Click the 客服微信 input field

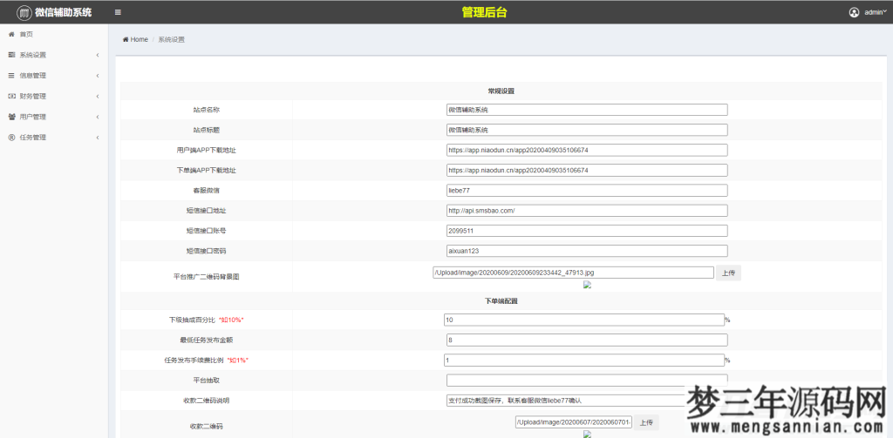pos(586,191)
